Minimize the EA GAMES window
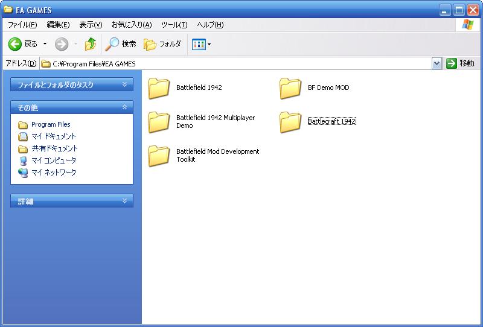The image size is (483, 327). (444, 10)
